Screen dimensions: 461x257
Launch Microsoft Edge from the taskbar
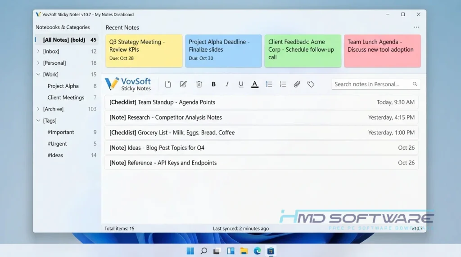(257, 251)
